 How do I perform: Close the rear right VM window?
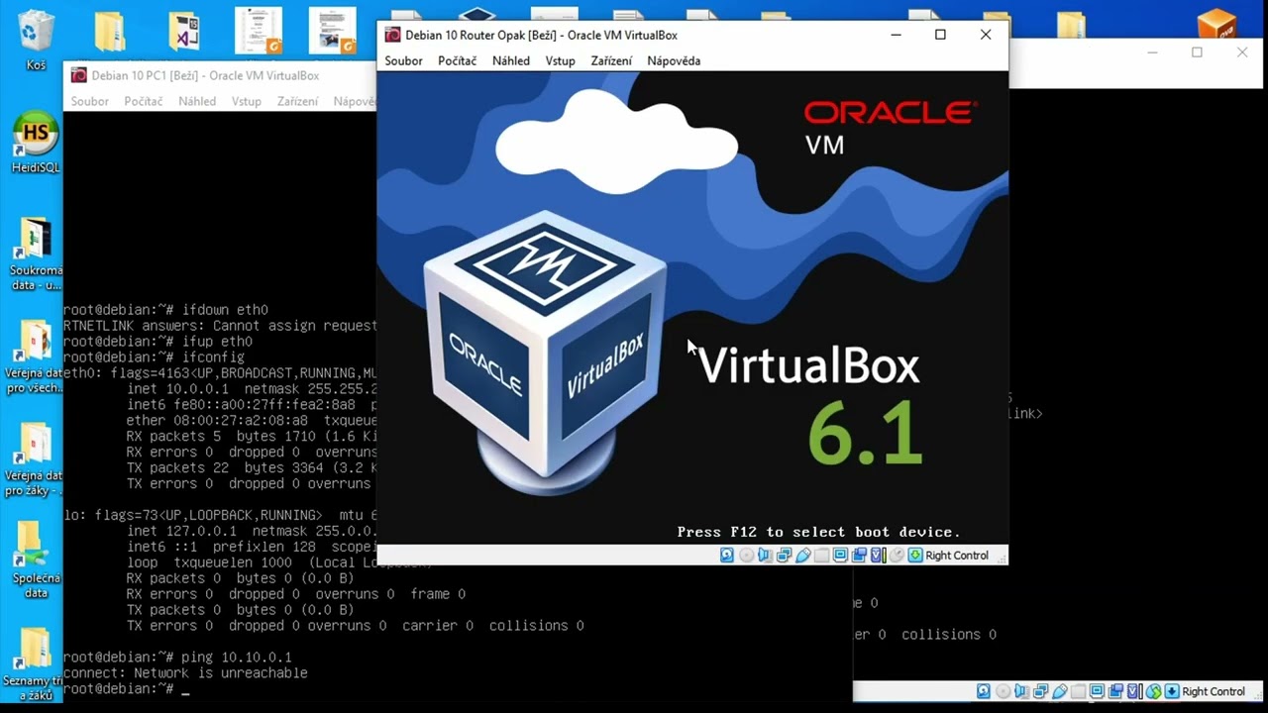coord(1242,52)
